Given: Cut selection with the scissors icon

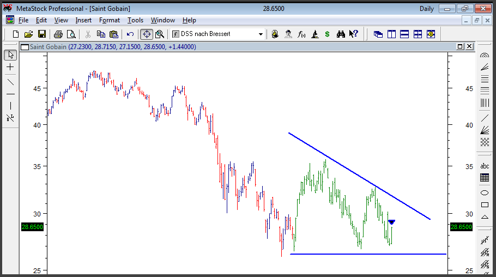Looking at the screenshot, I should (x=88, y=34).
